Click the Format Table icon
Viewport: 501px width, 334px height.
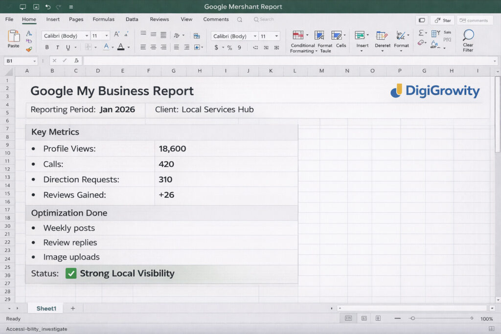tap(319, 36)
